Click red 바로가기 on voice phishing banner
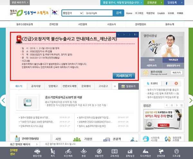 pos(164,125)
